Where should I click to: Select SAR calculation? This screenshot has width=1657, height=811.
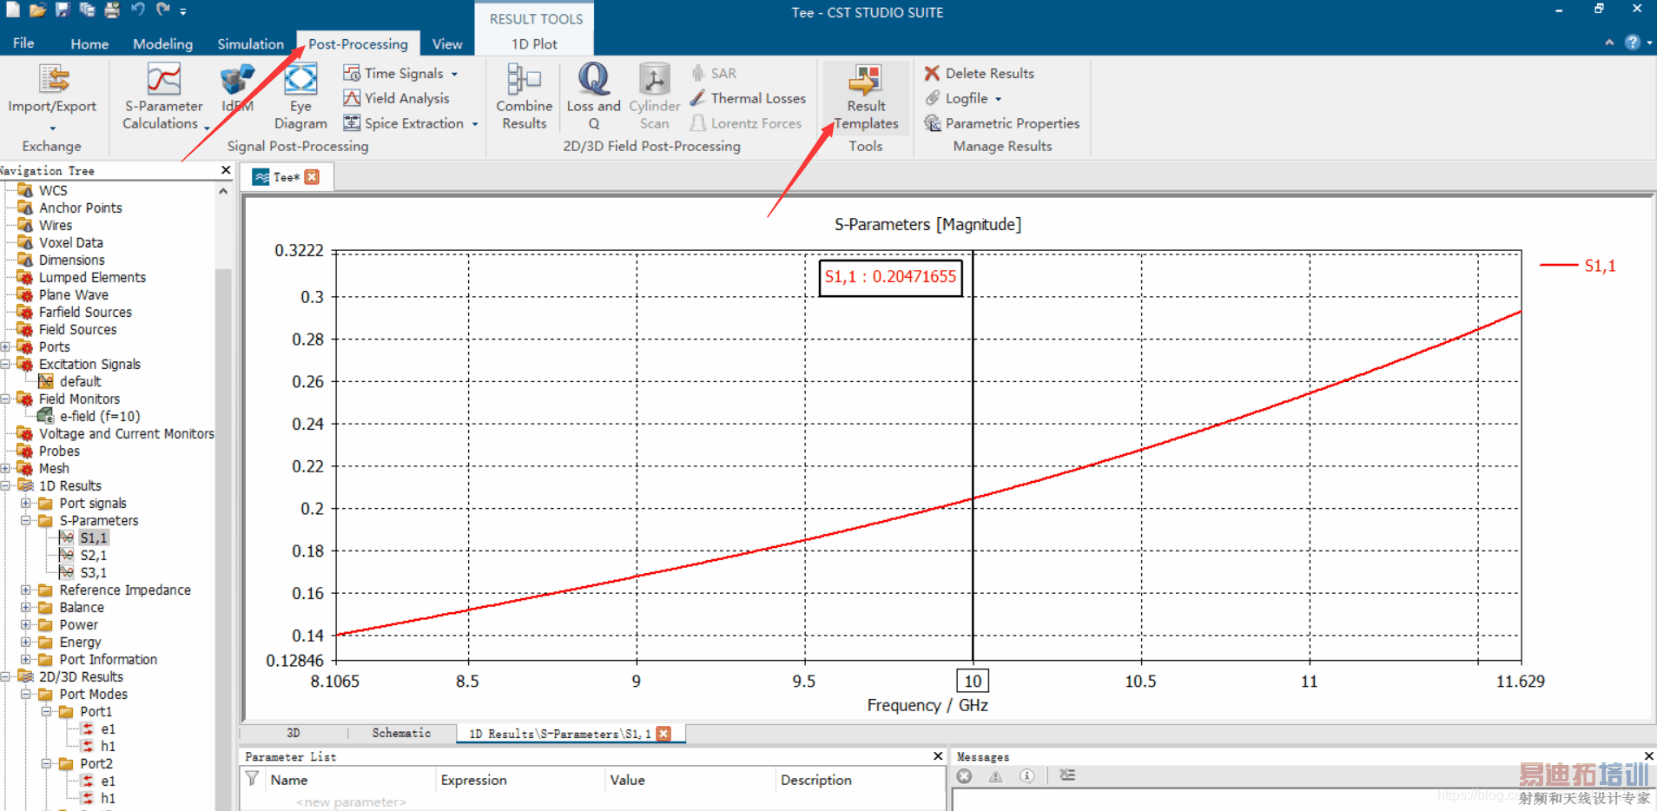click(714, 73)
